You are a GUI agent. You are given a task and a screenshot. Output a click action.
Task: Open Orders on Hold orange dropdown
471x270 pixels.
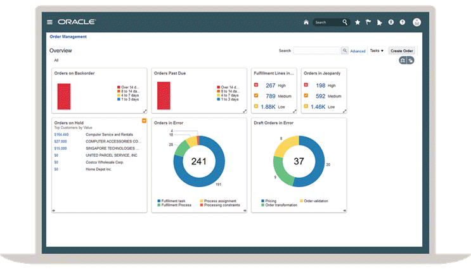click(x=144, y=120)
